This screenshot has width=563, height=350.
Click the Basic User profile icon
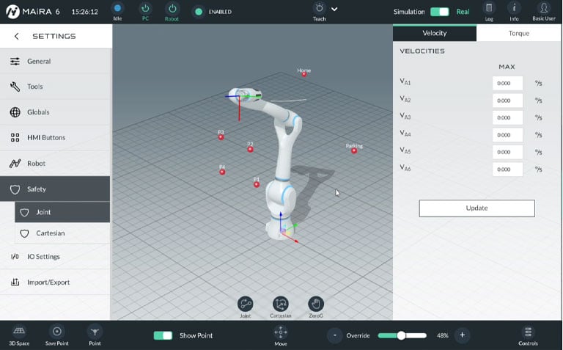[x=543, y=9]
